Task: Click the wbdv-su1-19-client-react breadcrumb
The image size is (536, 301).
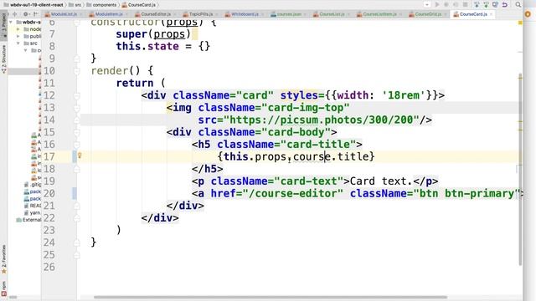Action: pyautogui.click(x=33, y=5)
